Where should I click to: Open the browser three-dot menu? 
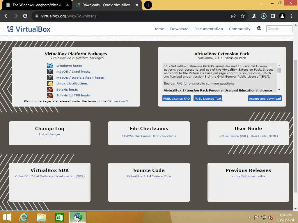pos(292,16)
